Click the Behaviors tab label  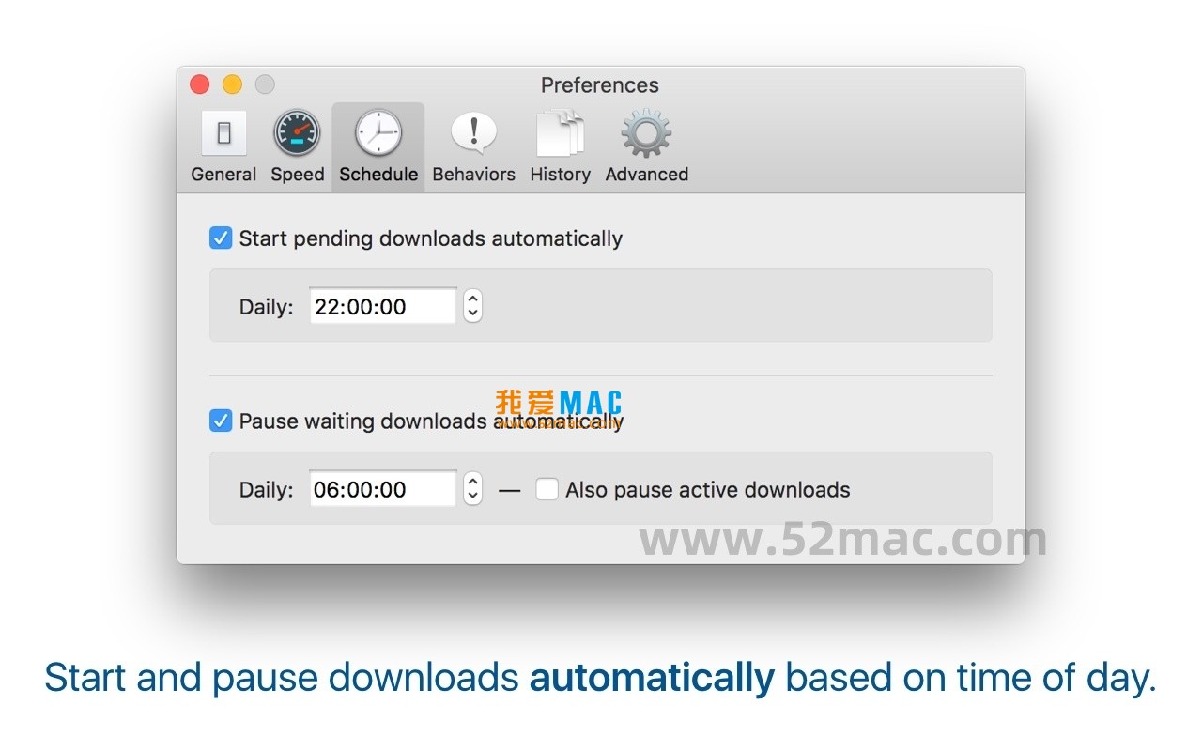tap(473, 175)
